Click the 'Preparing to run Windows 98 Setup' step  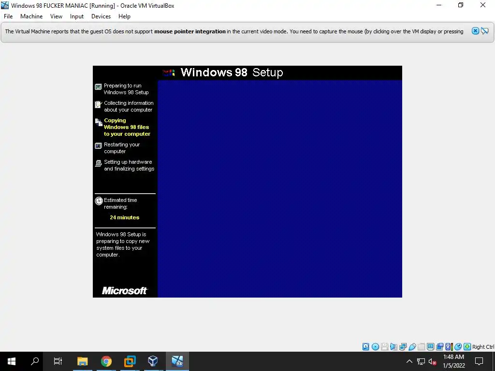click(x=126, y=89)
